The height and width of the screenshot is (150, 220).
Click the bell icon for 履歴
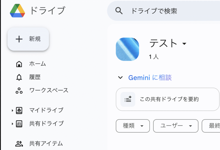[x=19, y=77]
